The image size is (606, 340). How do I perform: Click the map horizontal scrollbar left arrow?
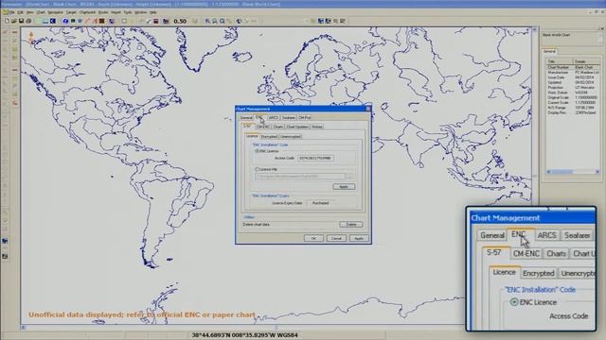click(23, 328)
